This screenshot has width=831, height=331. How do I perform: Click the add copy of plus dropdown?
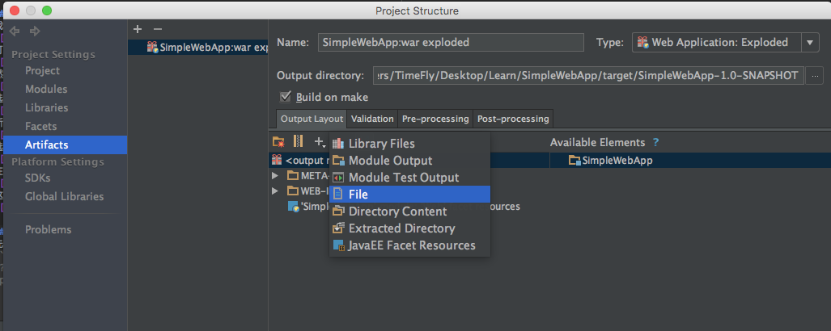click(319, 142)
